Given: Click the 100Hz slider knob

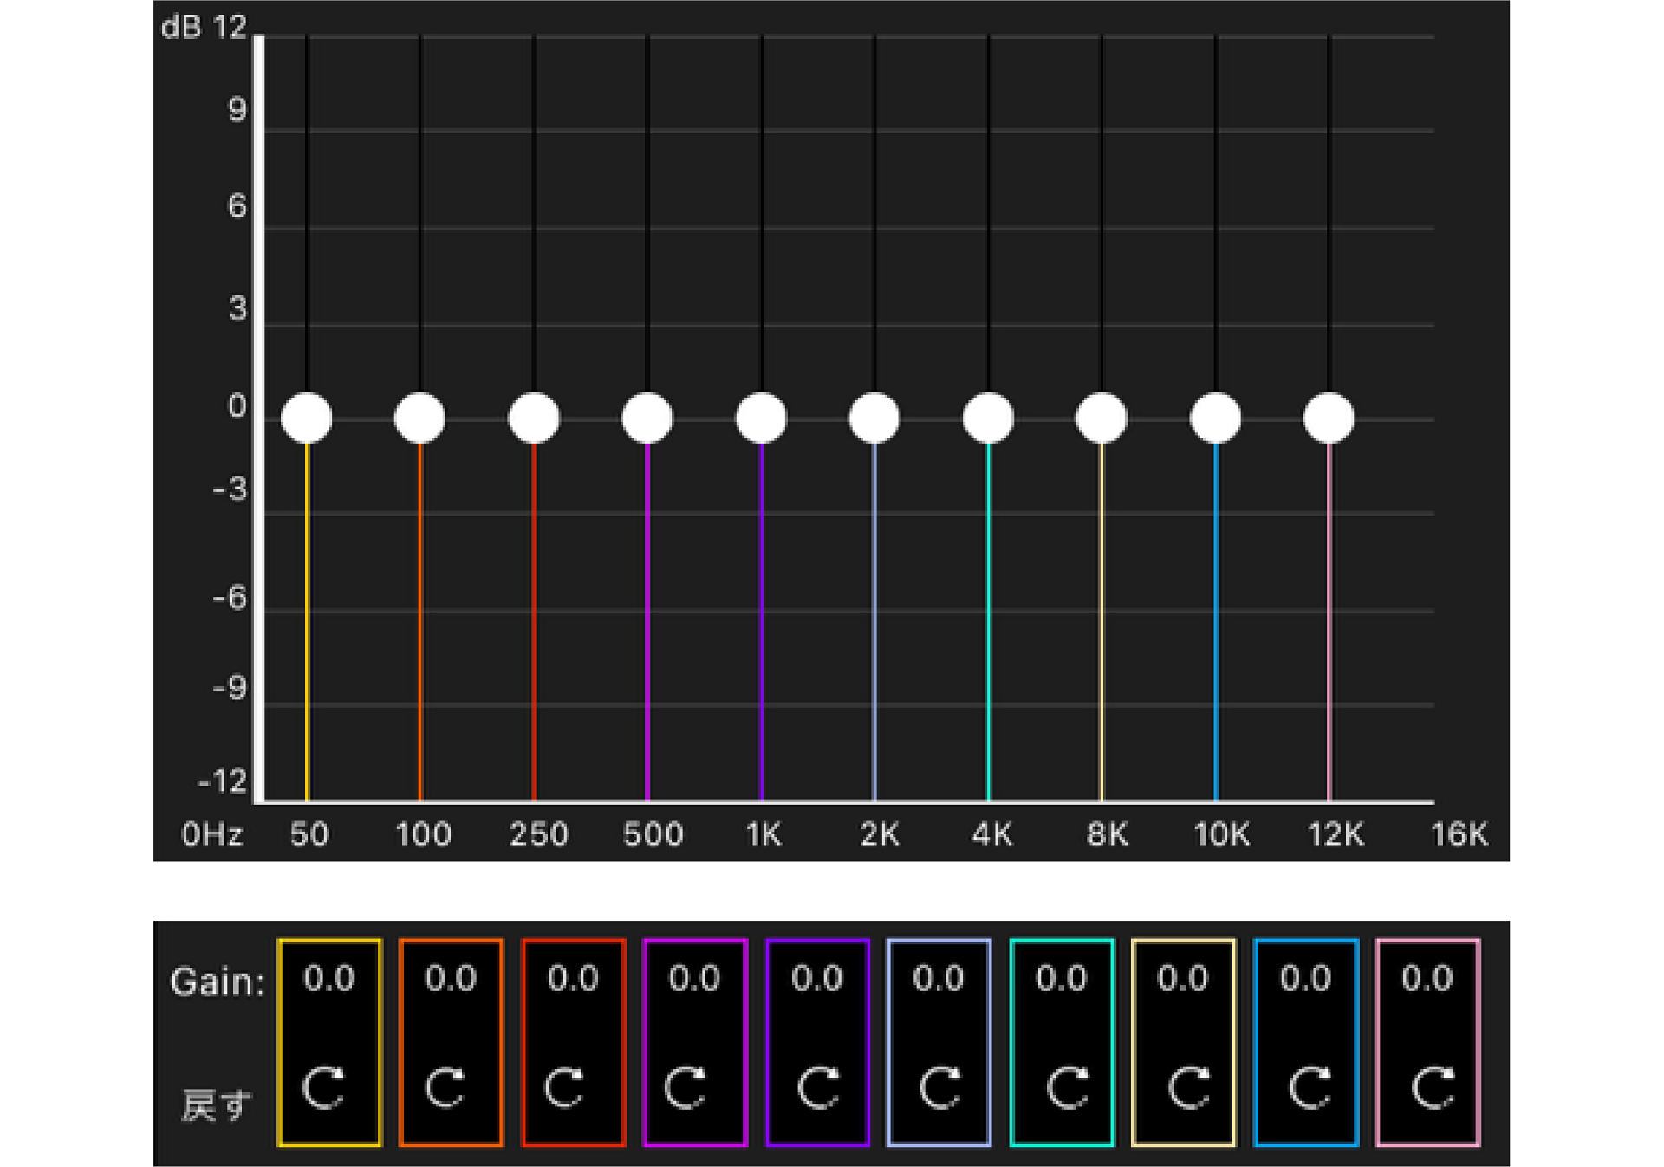Looking at the screenshot, I should (x=420, y=418).
